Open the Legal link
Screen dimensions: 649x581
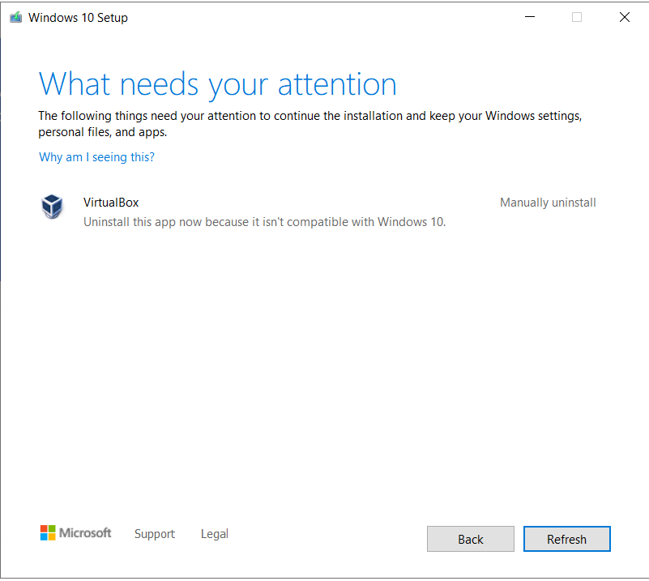[x=215, y=534]
